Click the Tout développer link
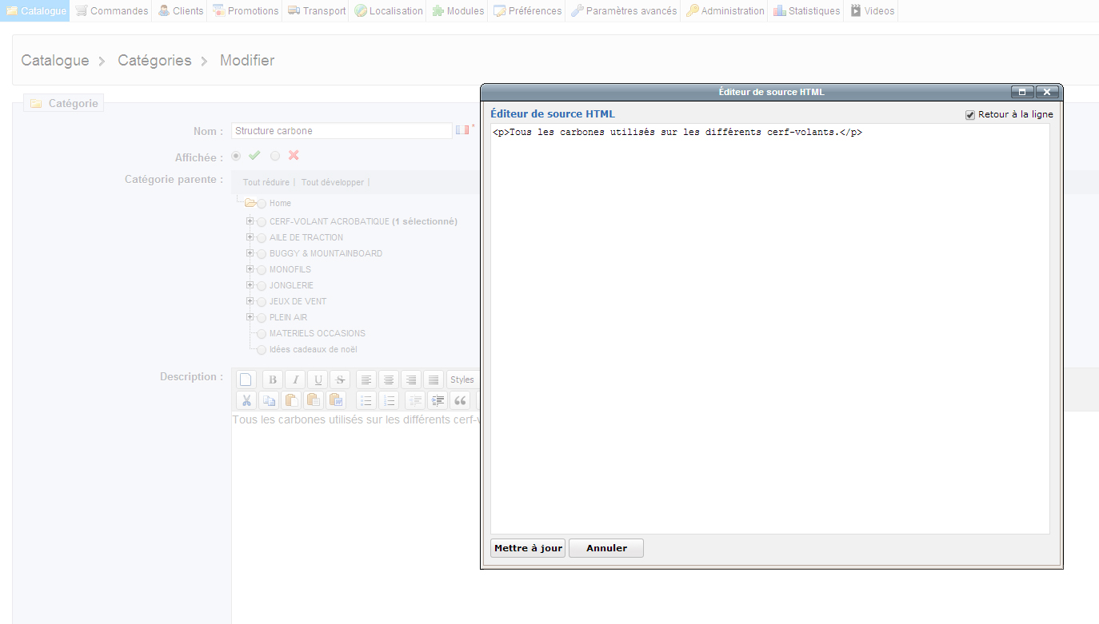Viewport: 1099px width, 624px height. (333, 182)
